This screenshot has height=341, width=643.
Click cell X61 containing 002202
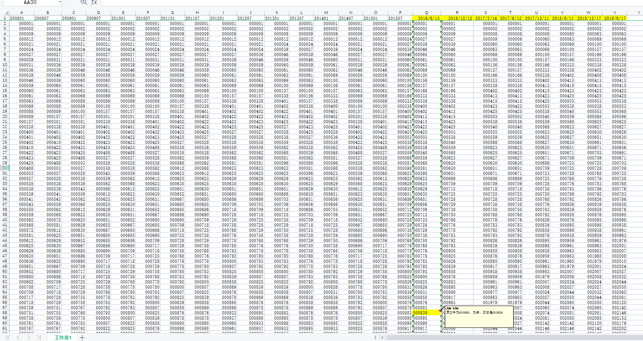[614, 328]
